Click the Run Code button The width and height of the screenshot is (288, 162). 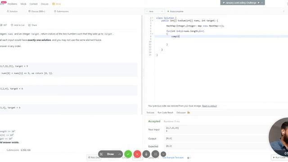pos(279,157)
